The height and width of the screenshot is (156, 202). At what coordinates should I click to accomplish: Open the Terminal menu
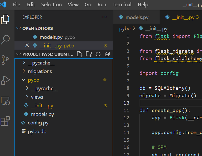(122, 5)
